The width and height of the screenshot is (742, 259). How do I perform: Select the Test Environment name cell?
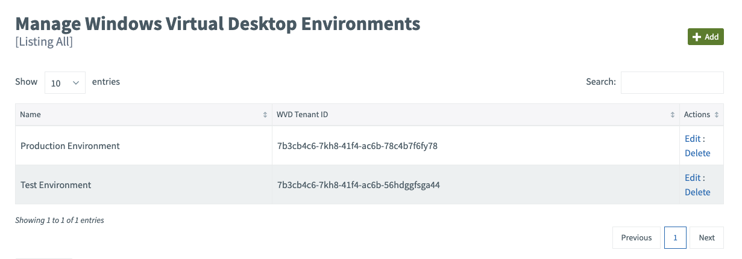coord(143,185)
